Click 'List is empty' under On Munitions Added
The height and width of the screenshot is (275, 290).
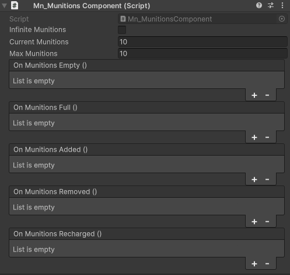(x=34, y=165)
